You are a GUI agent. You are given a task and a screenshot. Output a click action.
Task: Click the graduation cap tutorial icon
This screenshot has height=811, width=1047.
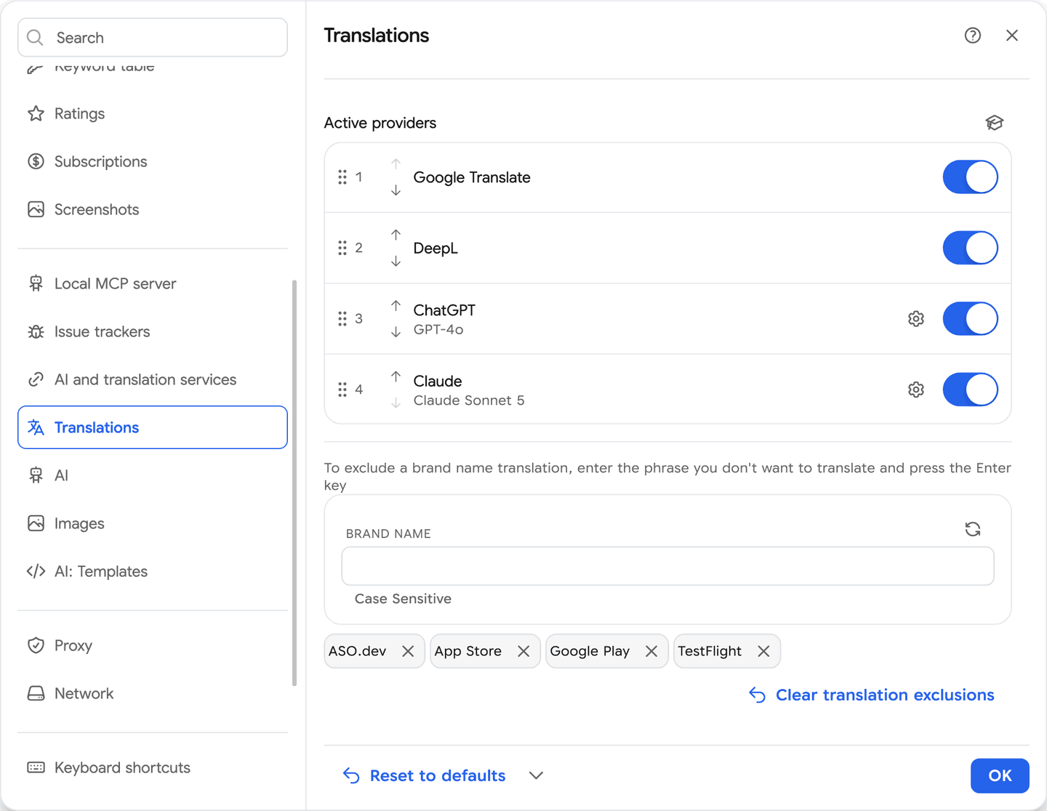(x=995, y=123)
